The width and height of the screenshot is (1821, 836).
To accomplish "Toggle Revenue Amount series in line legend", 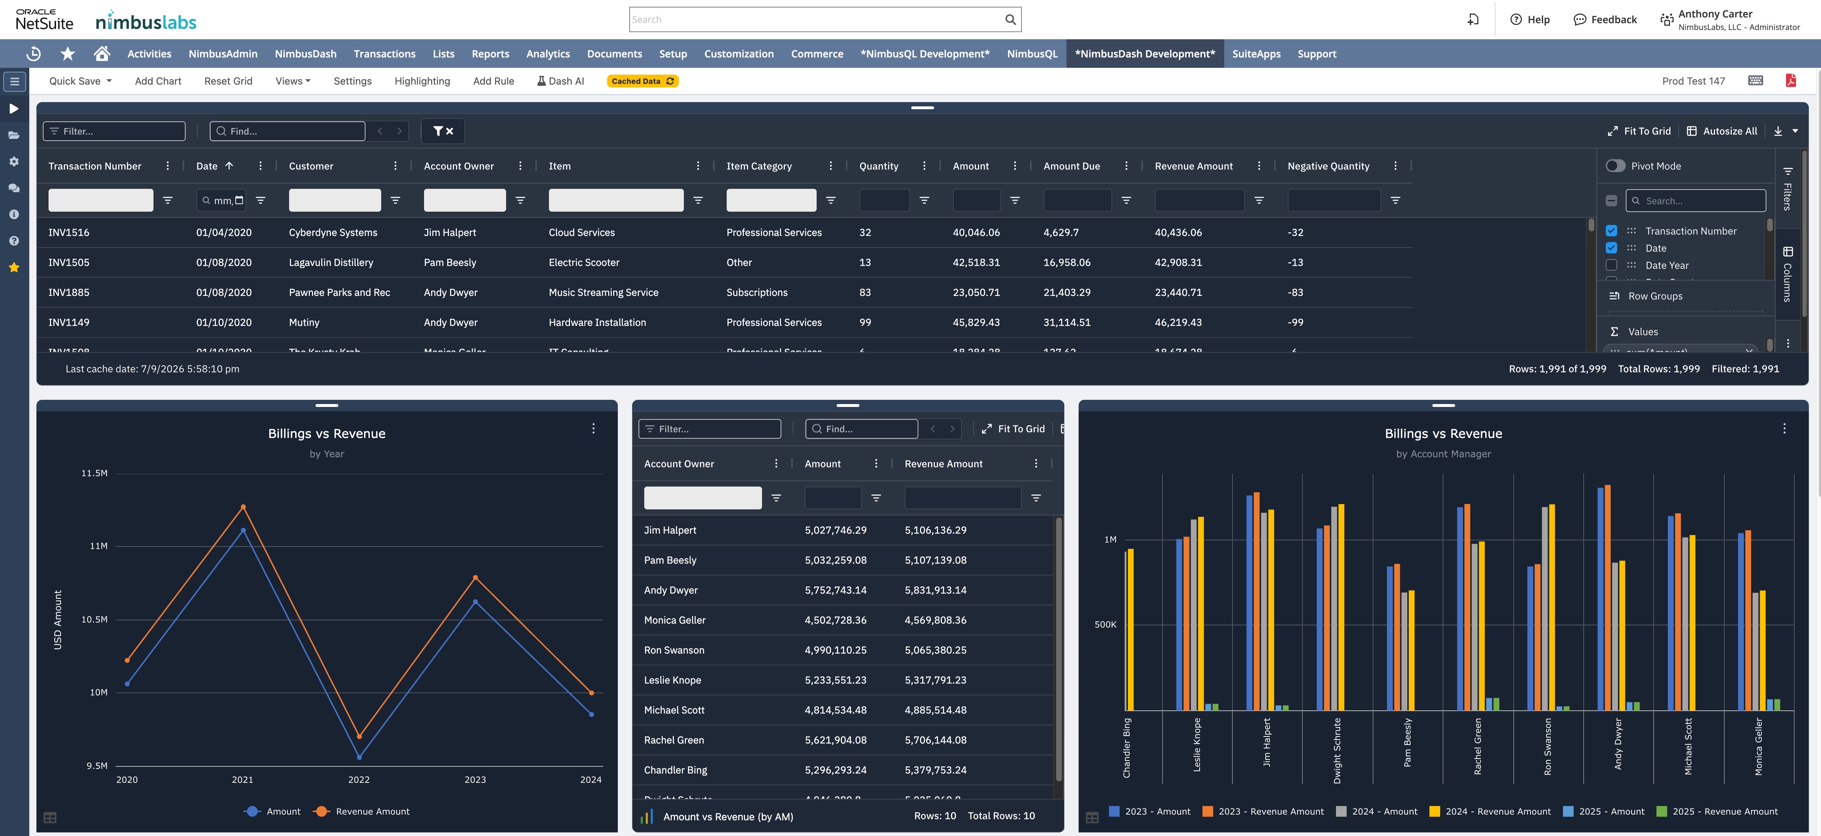I will [361, 811].
